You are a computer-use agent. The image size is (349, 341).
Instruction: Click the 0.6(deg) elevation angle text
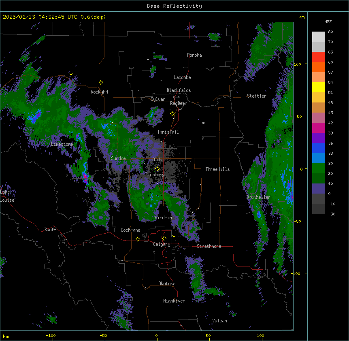coord(93,17)
